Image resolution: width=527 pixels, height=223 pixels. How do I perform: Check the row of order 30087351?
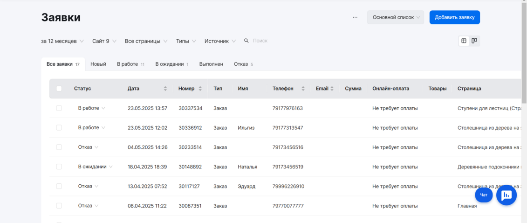coord(59,206)
